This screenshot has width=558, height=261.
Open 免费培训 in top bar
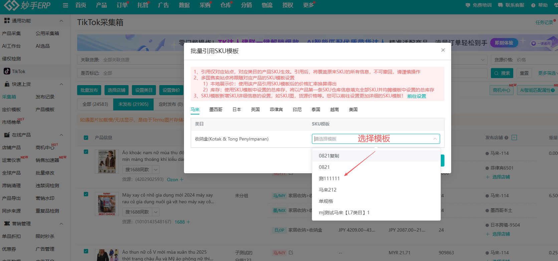point(479,5)
